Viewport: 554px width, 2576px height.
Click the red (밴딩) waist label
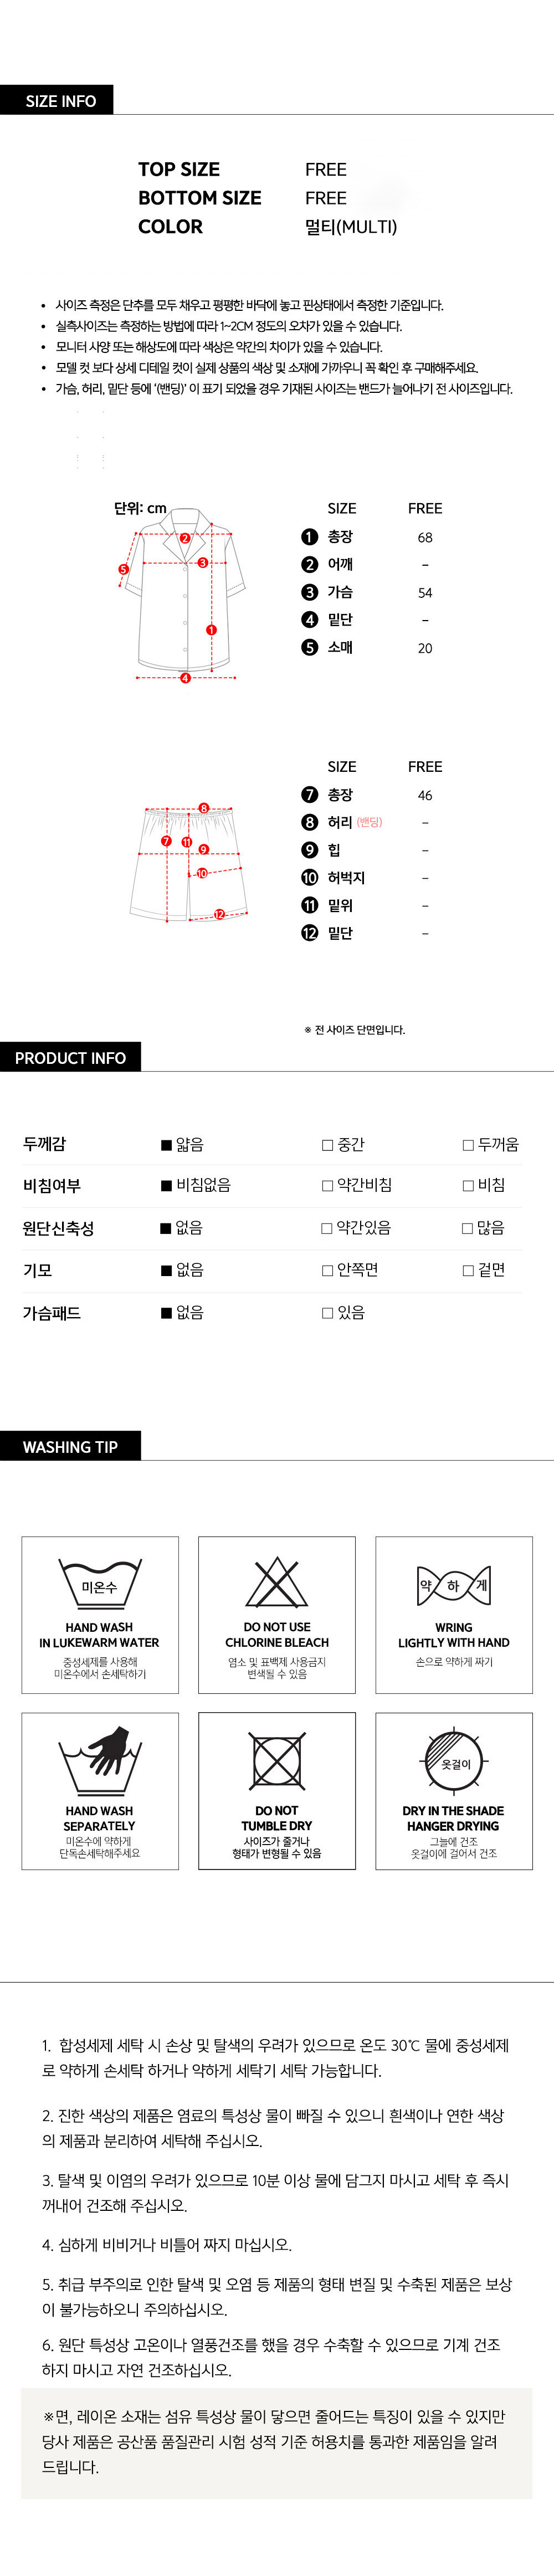point(370,822)
